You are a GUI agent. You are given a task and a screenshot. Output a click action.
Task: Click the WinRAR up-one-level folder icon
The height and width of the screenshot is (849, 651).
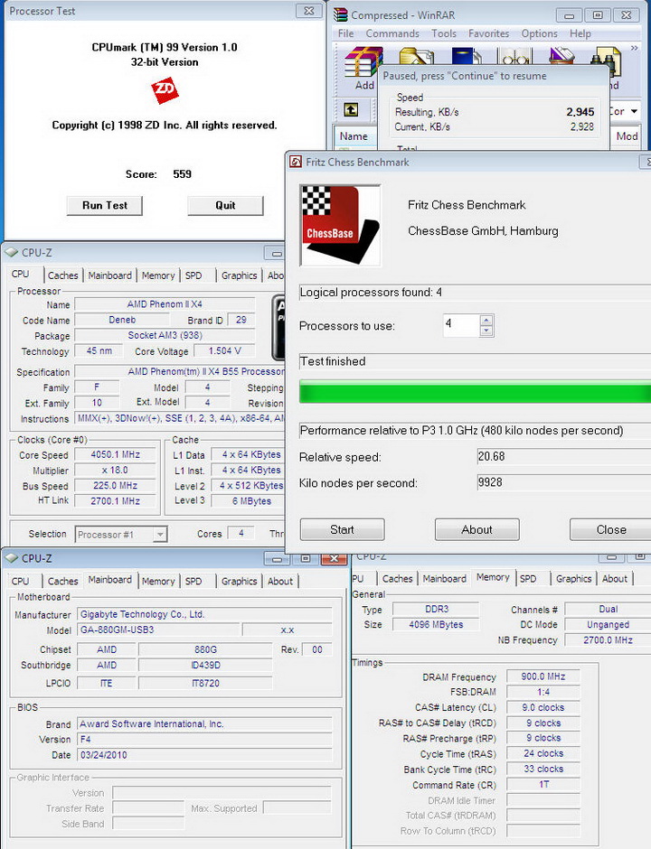tap(351, 110)
